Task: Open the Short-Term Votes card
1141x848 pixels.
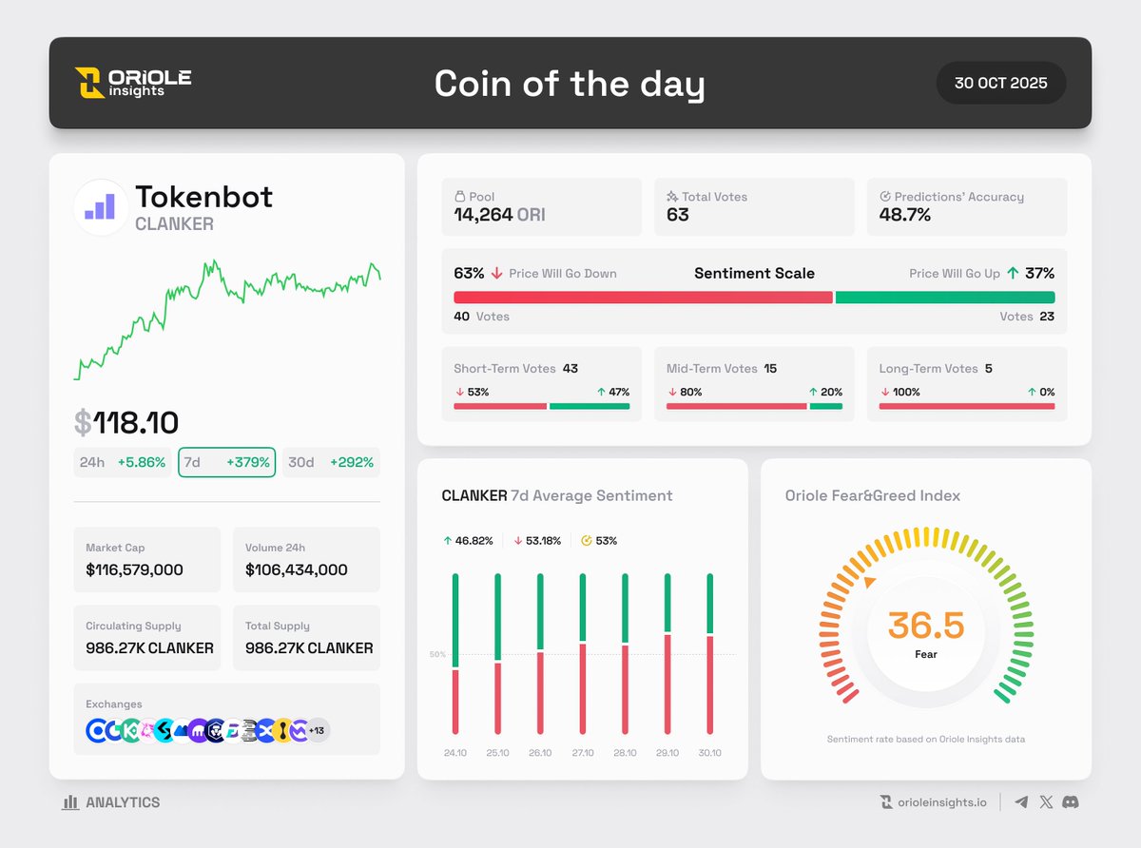Action: (542, 384)
